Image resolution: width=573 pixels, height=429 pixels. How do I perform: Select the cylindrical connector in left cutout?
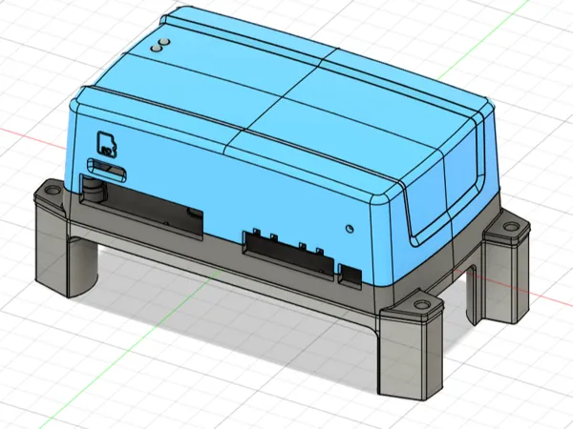(x=95, y=189)
